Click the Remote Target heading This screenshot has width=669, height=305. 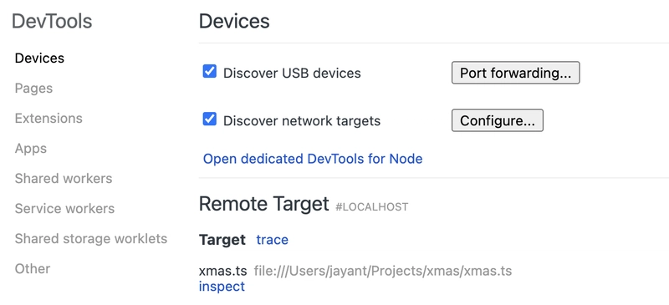pos(263,204)
